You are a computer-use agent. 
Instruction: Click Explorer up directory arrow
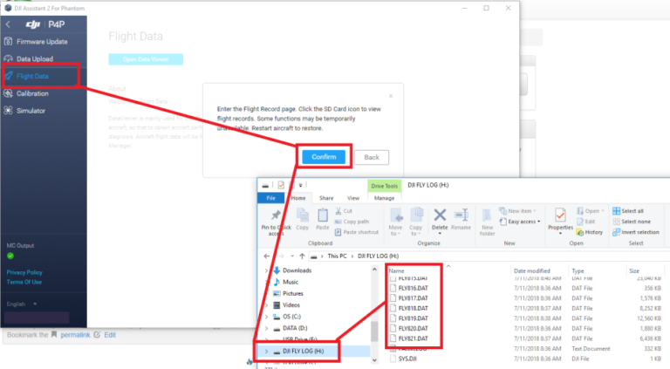tap(302, 256)
